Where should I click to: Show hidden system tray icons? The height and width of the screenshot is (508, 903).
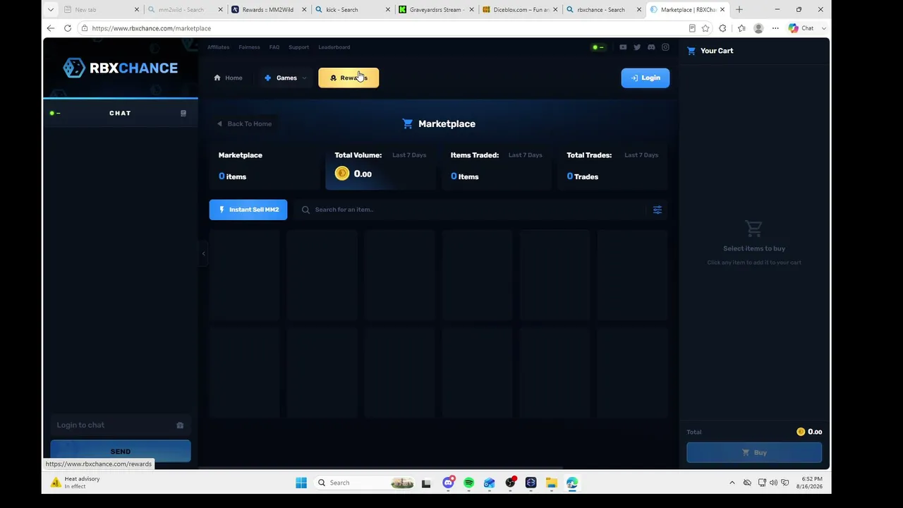[x=732, y=483]
